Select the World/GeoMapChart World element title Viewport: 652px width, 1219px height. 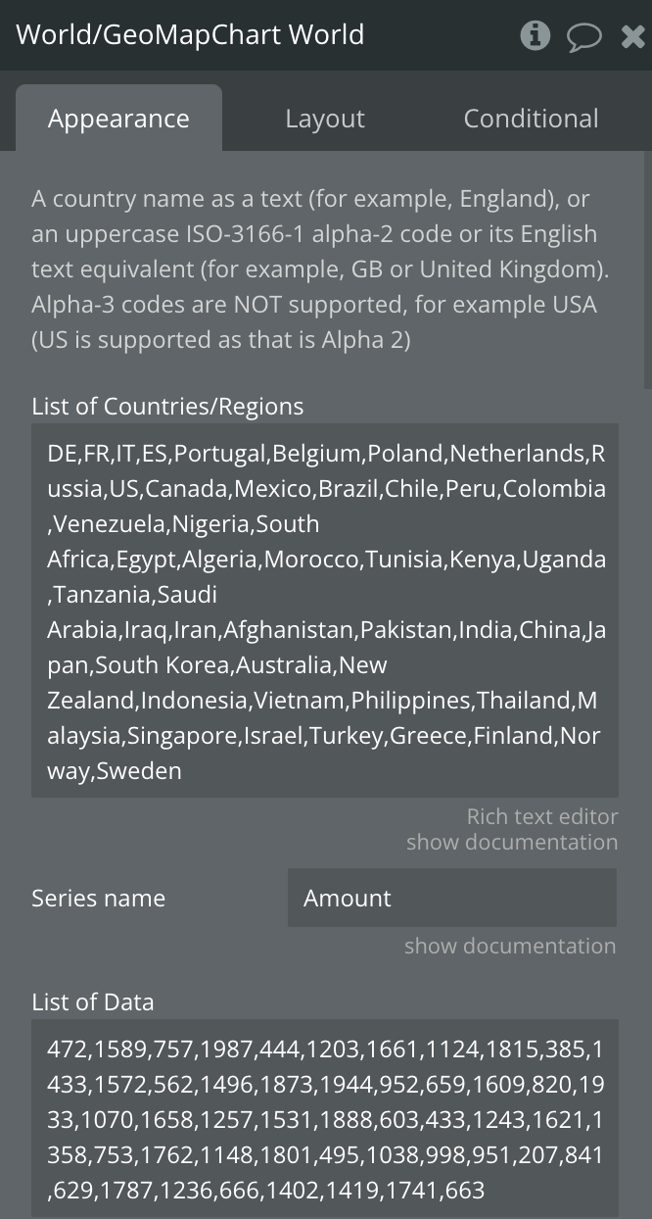coord(190,34)
